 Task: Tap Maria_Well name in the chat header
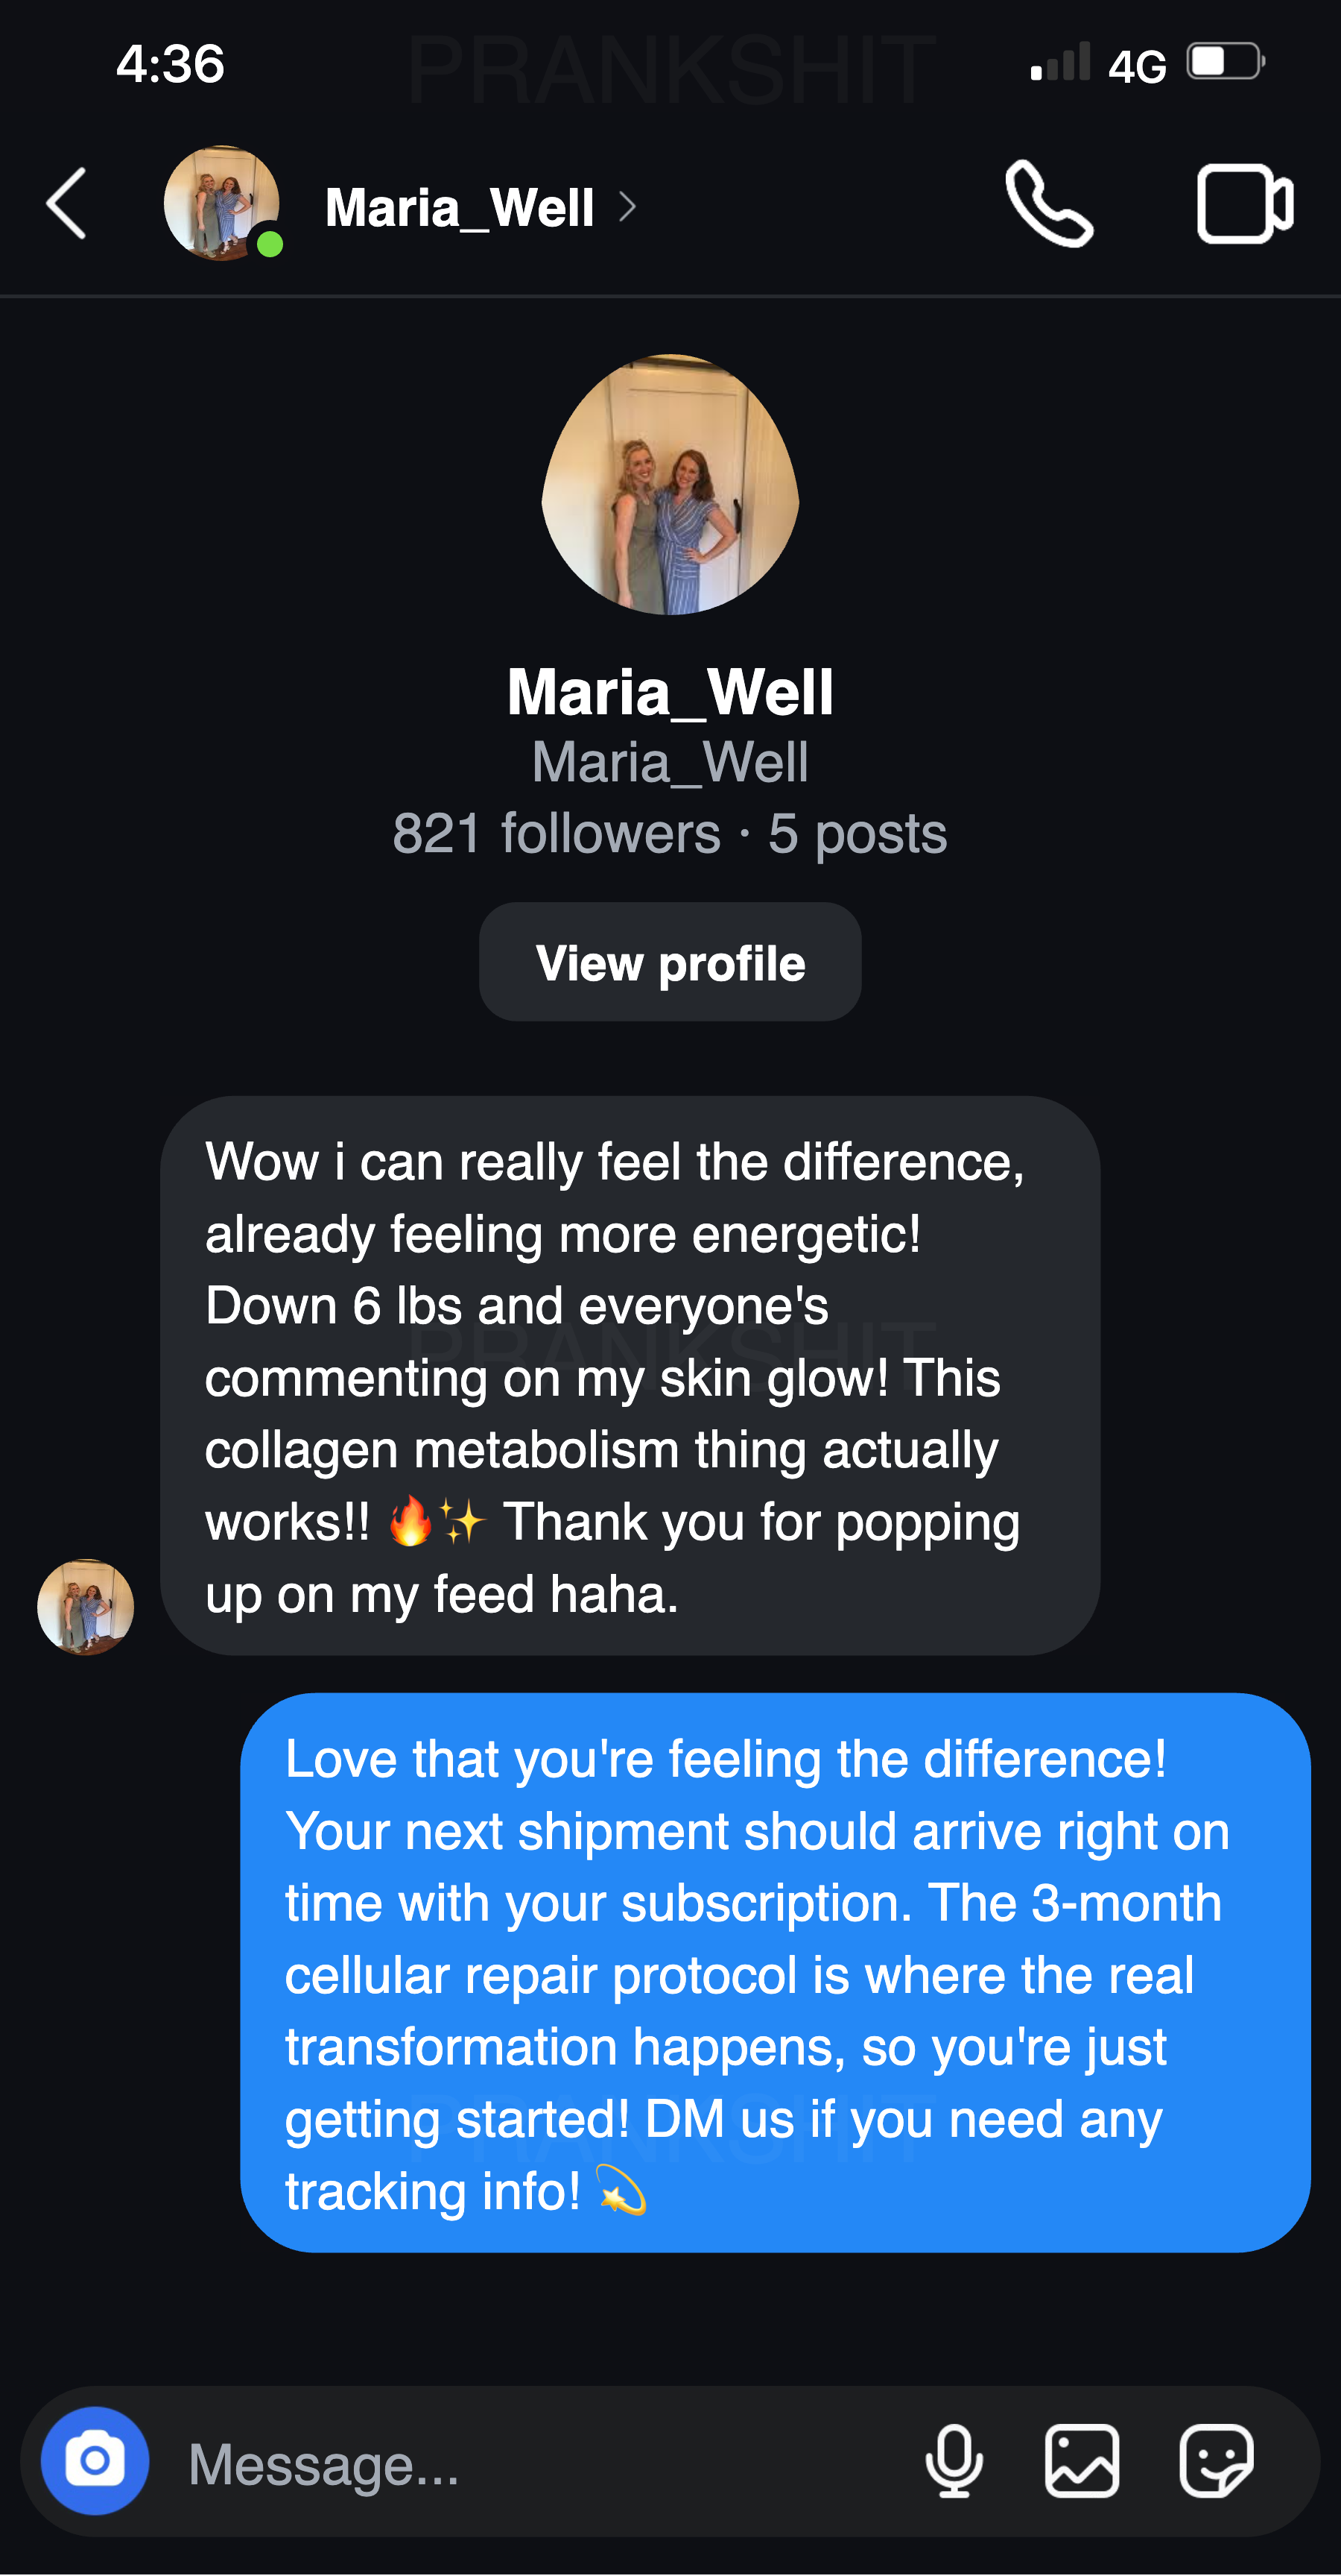[x=460, y=207]
